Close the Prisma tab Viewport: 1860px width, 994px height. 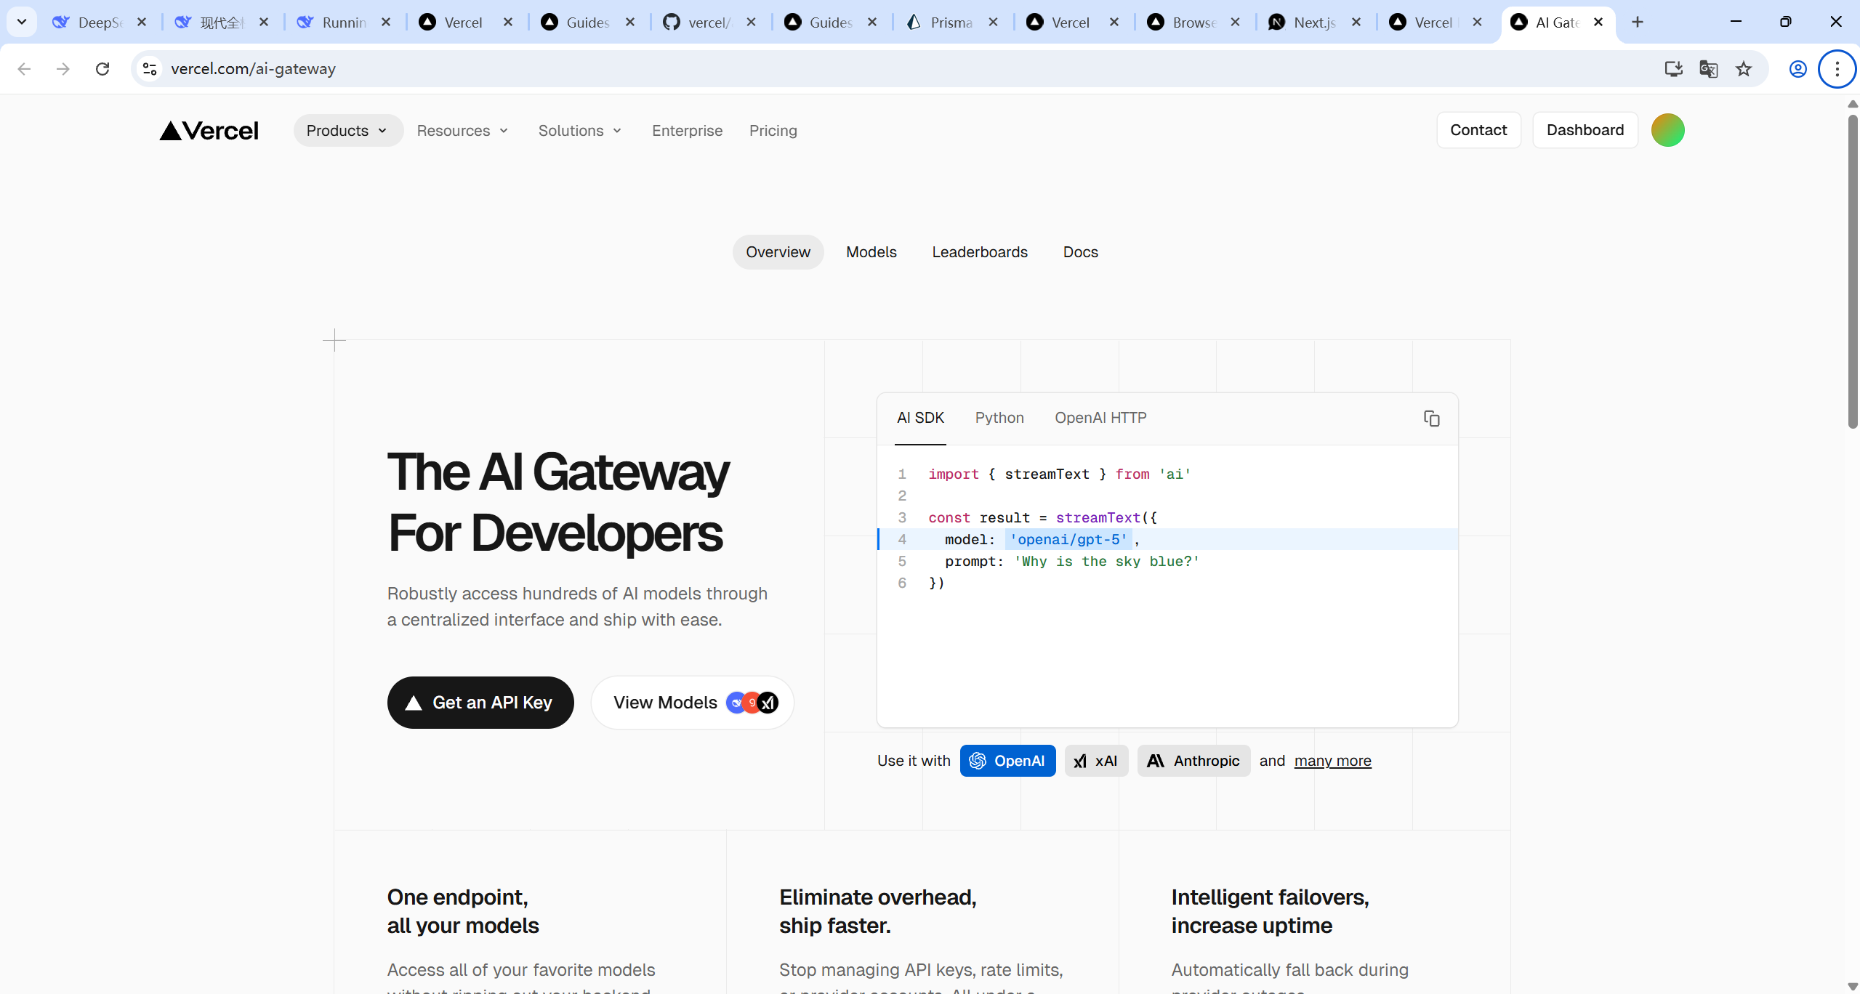(993, 23)
